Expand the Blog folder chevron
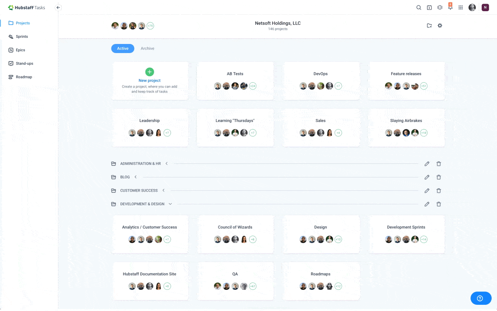497x311 pixels. [x=135, y=177]
